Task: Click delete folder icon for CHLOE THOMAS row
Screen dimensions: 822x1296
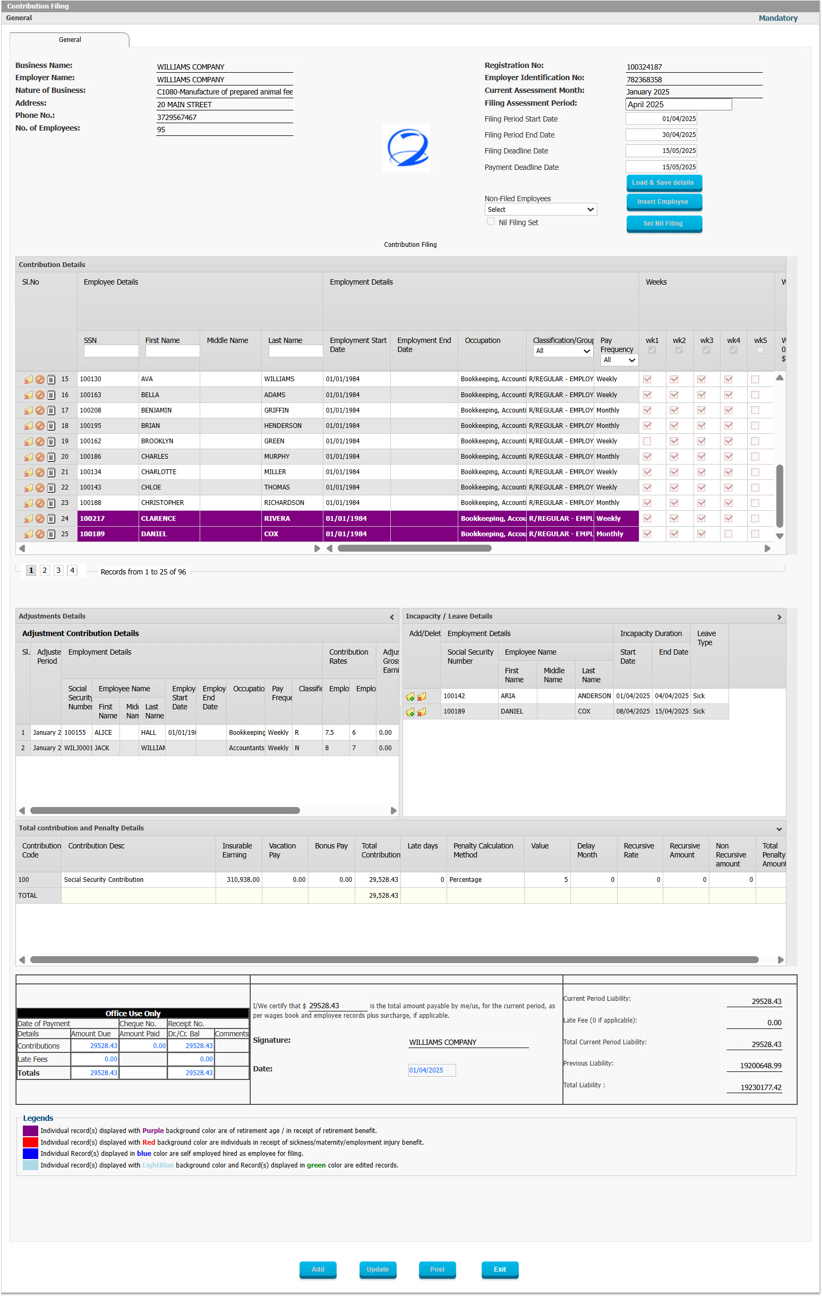Action: pyautogui.click(x=29, y=487)
